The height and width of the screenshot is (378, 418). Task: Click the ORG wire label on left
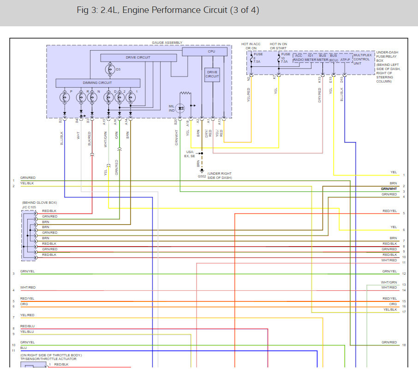[24, 305]
